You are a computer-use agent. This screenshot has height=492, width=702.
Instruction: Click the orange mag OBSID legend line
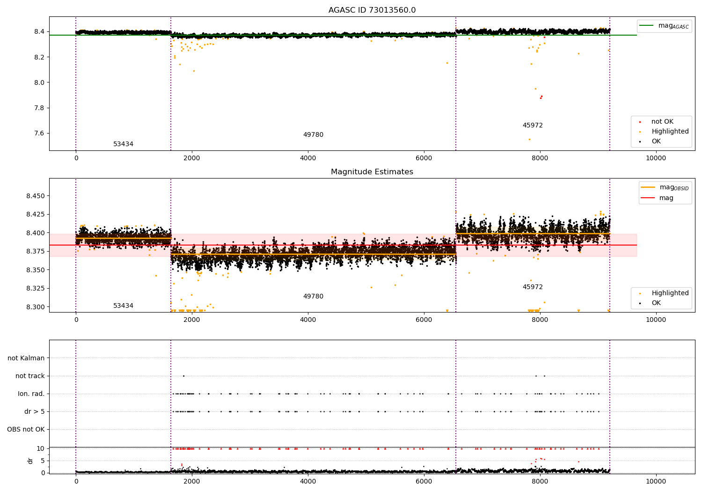pyautogui.click(x=648, y=187)
